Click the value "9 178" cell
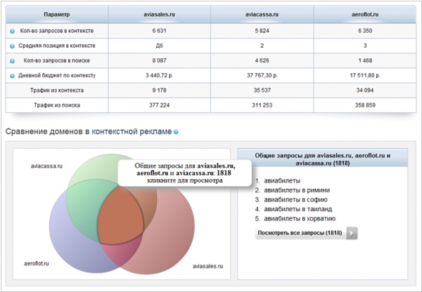Image resolution: width=422 pixels, height=292 pixels. click(x=160, y=91)
